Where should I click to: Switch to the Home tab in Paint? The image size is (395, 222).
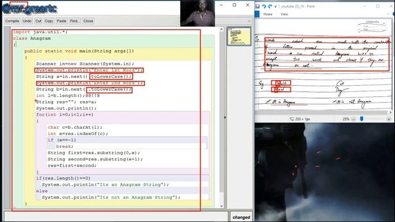(268, 14)
